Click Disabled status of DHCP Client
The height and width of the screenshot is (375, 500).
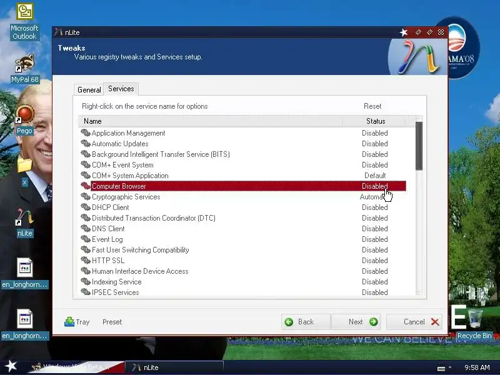click(x=374, y=207)
